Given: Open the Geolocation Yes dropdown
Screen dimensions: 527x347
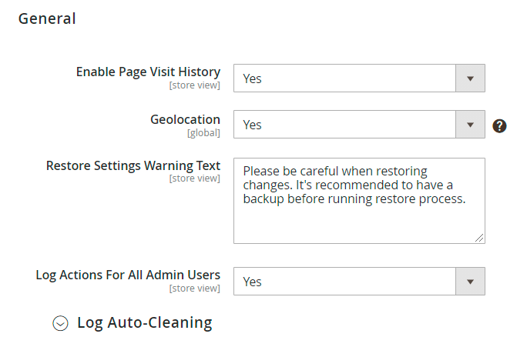Looking at the screenshot, I should [x=345, y=125].
